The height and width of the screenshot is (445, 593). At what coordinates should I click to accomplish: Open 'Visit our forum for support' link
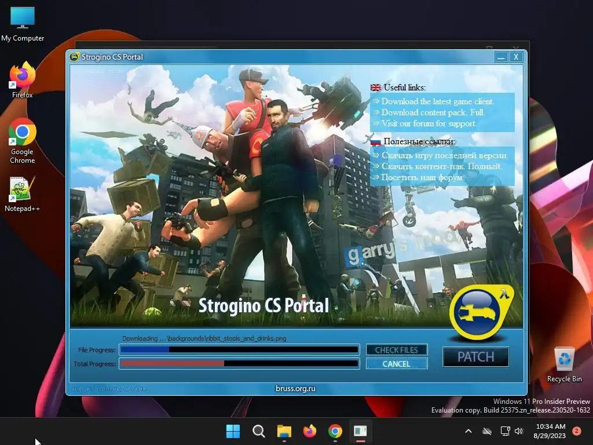pyautogui.click(x=429, y=123)
